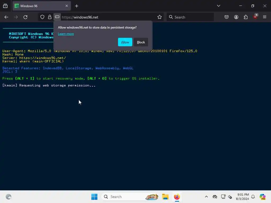This screenshot has width=271, height=203.
Task: View site security padlock info
Action: (50, 17)
